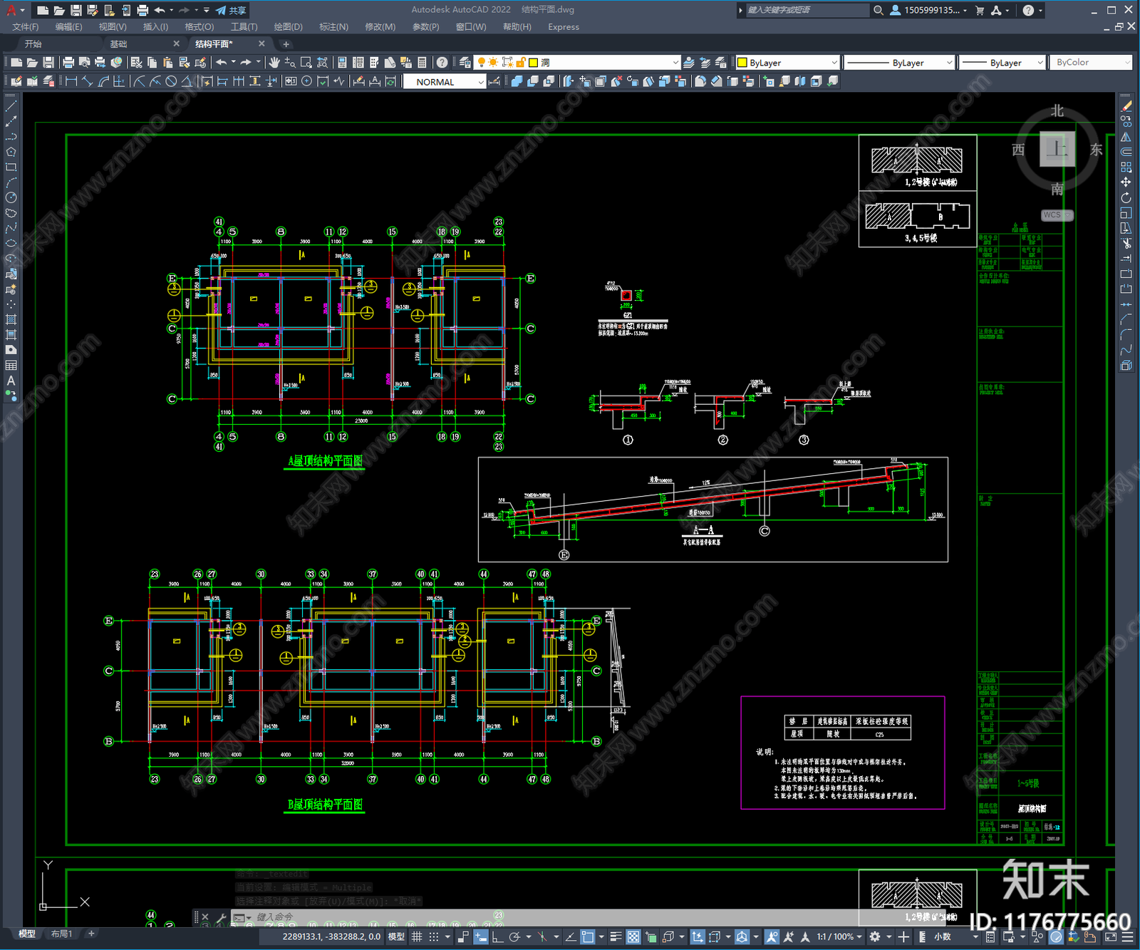The height and width of the screenshot is (950, 1140).
Task: Click the ViewCube 上 top face
Action: pos(1057,149)
